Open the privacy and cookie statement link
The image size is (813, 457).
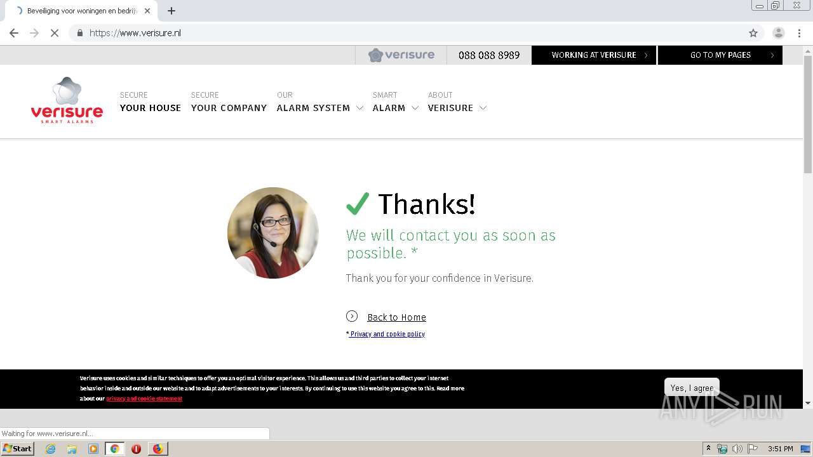tap(144, 399)
